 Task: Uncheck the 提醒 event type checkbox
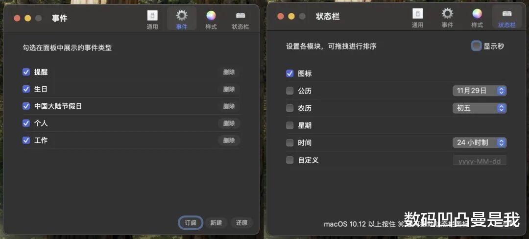click(x=26, y=72)
